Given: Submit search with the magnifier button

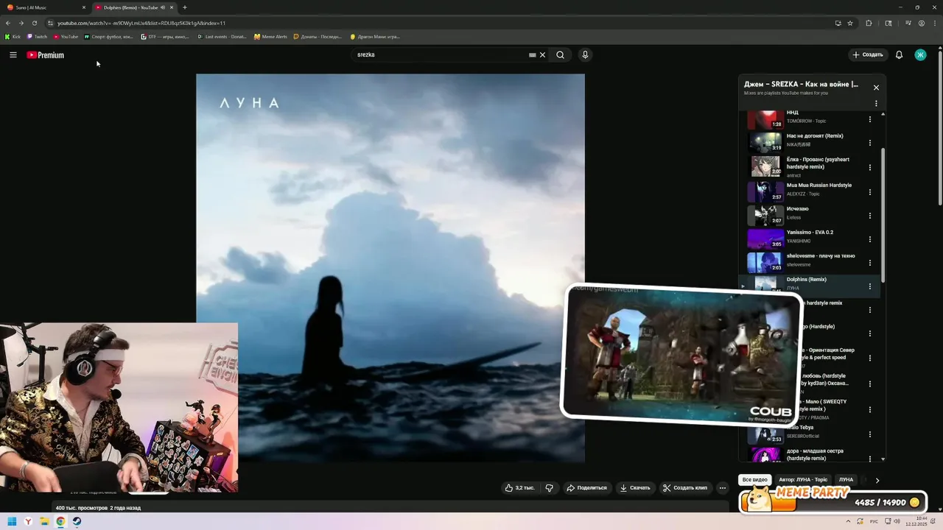Looking at the screenshot, I should [x=560, y=54].
